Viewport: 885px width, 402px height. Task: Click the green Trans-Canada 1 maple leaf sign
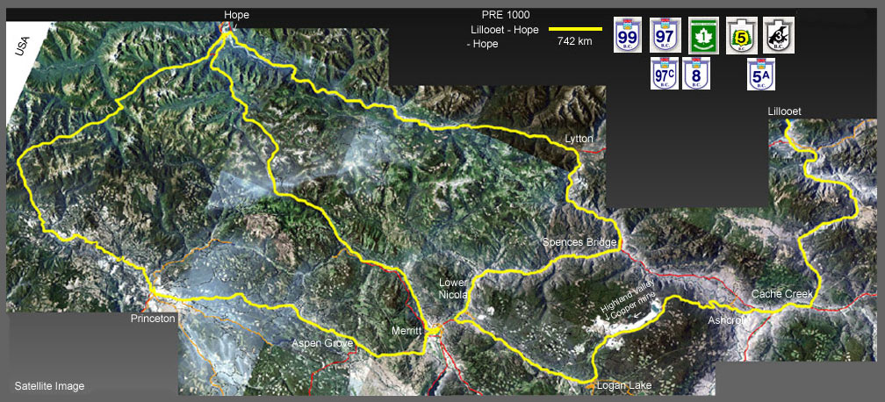[x=702, y=37]
